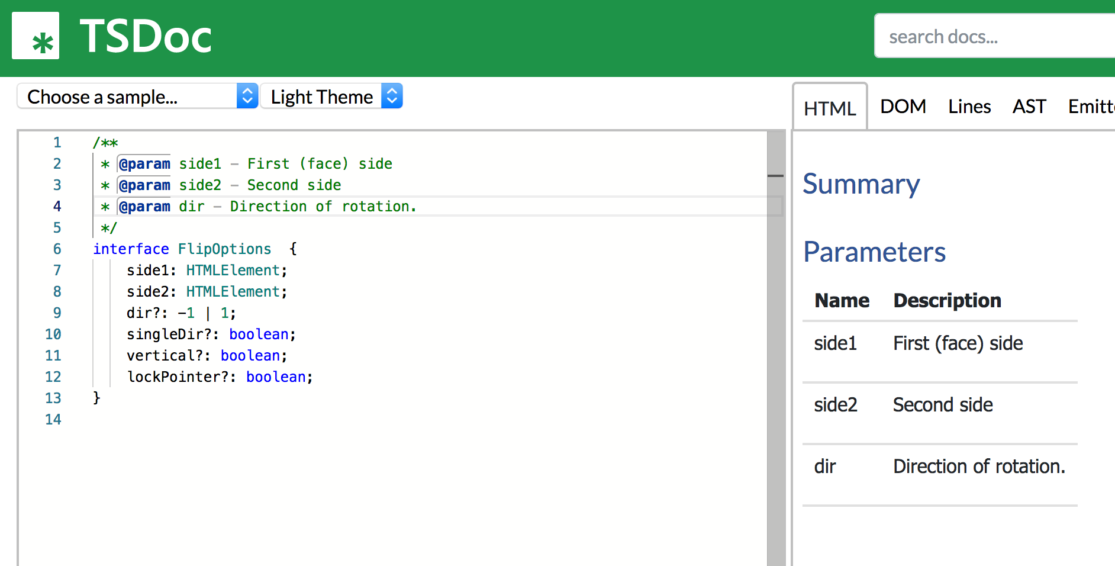Viewport: 1115px width, 566px height.
Task: Click 'Direction of rotation.' table description
Action: (x=979, y=467)
